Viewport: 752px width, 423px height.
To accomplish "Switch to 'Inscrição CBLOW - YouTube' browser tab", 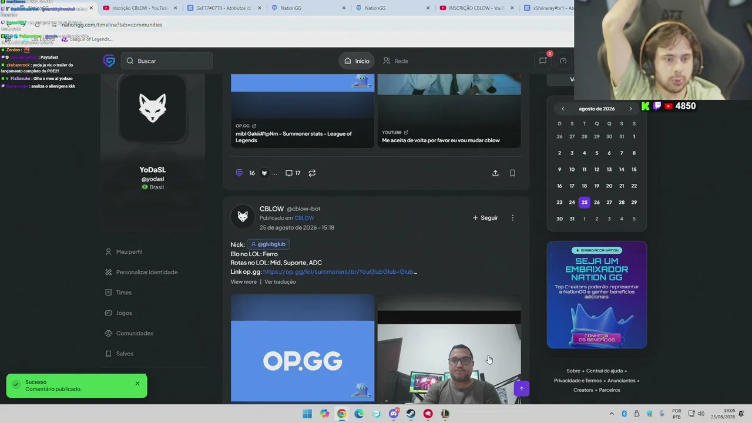I will (x=139, y=8).
